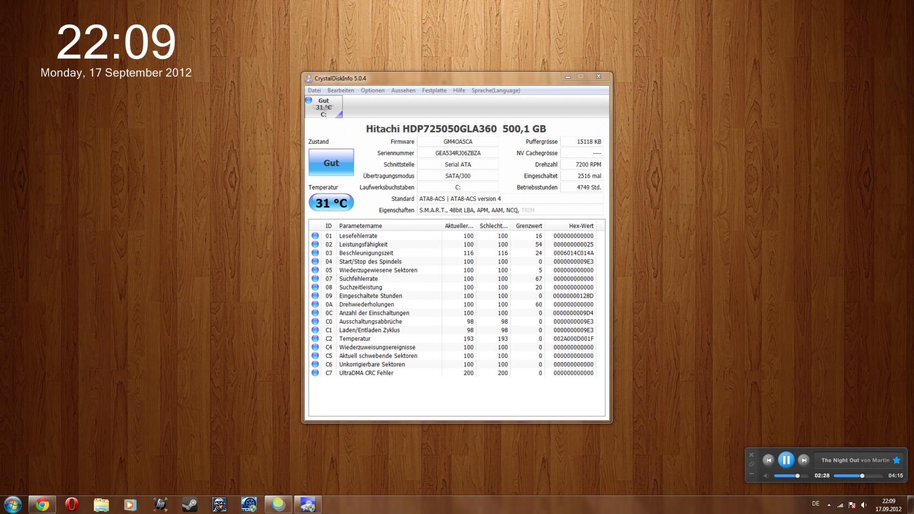The height and width of the screenshot is (514, 914).
Task: Open Google Chrome from the taskbar
Action: click(x=42, y=504)
